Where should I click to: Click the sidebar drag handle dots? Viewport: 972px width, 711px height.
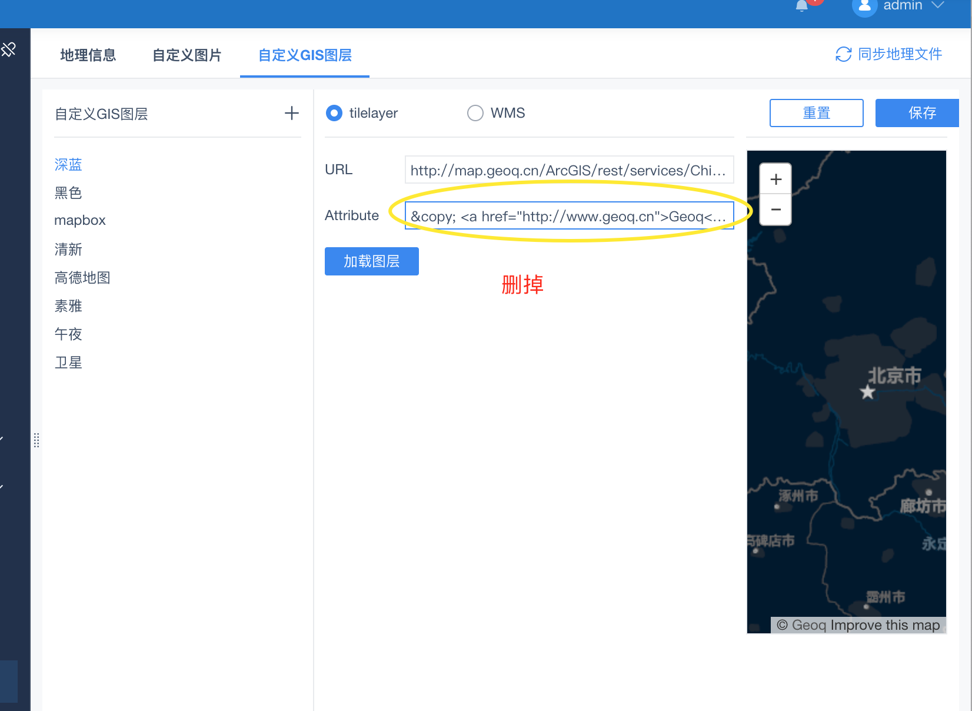pyautogui.click(x=36, y=440)
